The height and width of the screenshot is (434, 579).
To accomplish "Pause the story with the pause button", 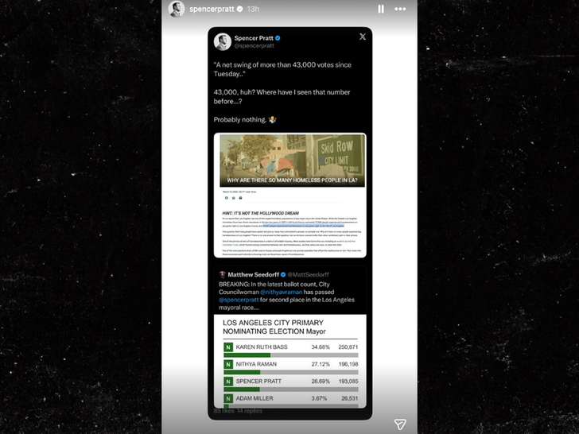I will 381,9.
